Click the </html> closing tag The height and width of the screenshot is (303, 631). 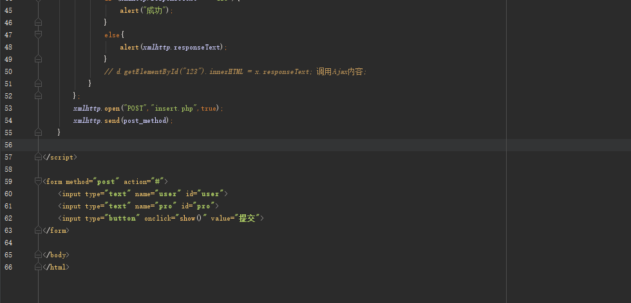click(x=56, y=267)
